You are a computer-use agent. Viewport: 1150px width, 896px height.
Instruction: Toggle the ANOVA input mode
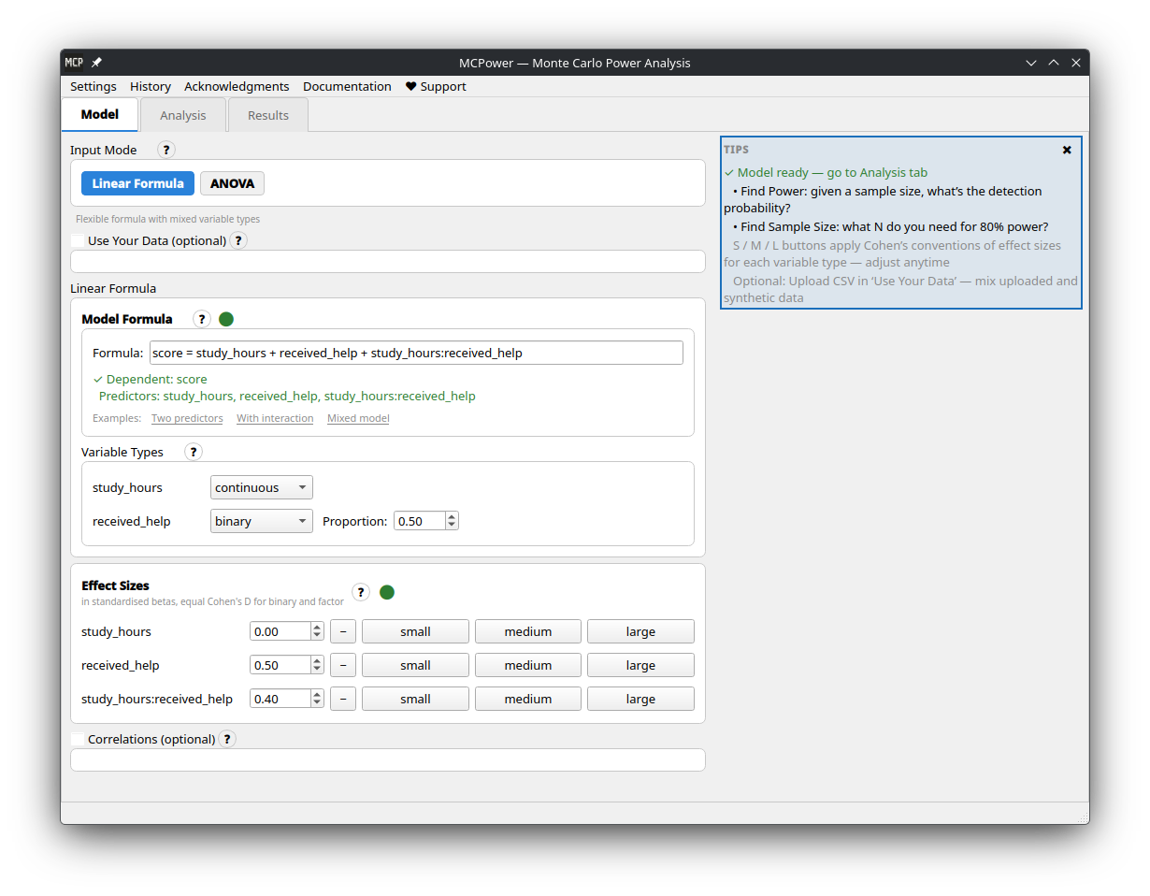(x=232, y=182)
